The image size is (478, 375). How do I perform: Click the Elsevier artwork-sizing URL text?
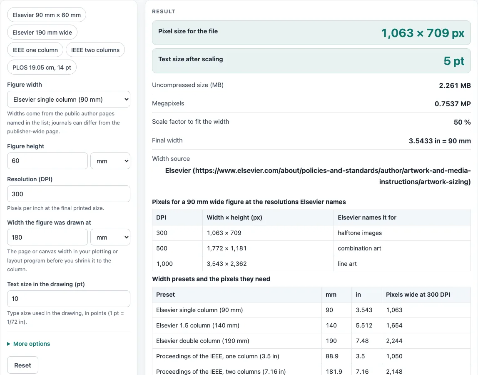point(318,176)
